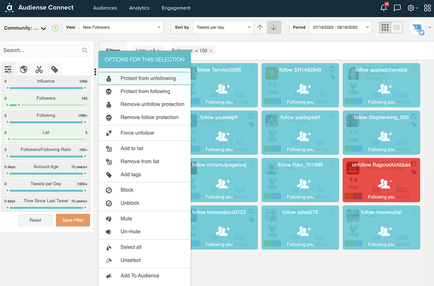The image size is (434, 286).
Task: Click the Audiense Connect logo
Action: [40, 8]
